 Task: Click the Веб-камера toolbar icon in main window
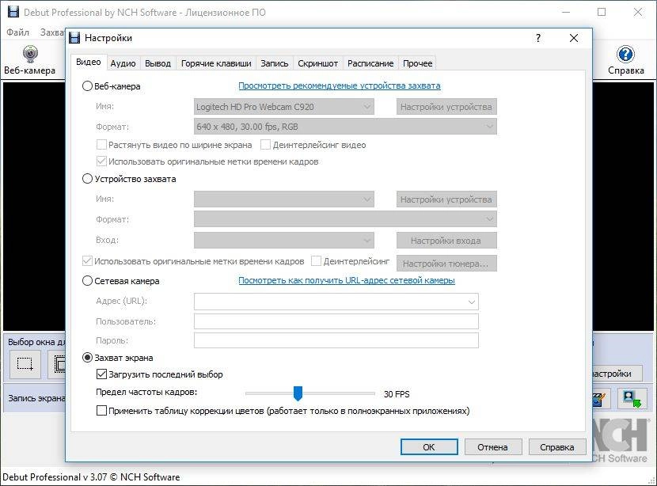coord(30,60)
